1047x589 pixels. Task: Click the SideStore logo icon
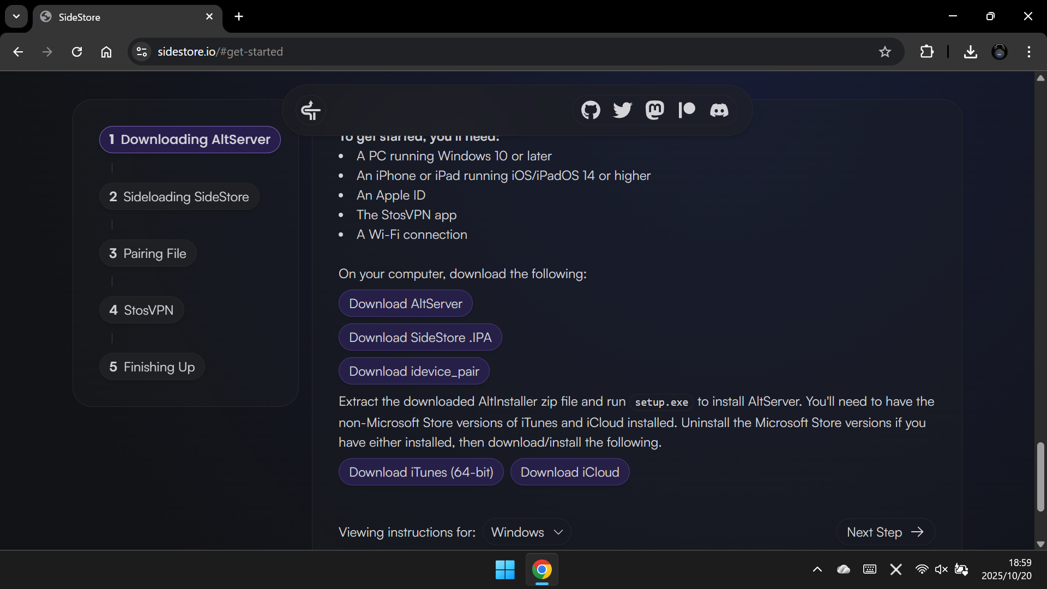pyautogui.click(x=311, y=111)
